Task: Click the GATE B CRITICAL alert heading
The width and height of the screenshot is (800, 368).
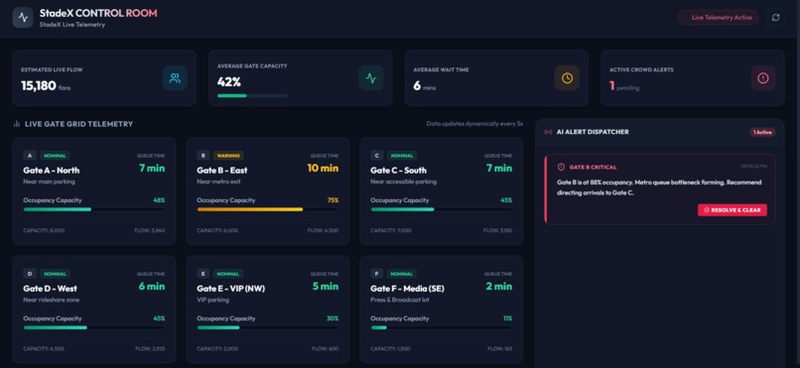Action: coord(593,167)
